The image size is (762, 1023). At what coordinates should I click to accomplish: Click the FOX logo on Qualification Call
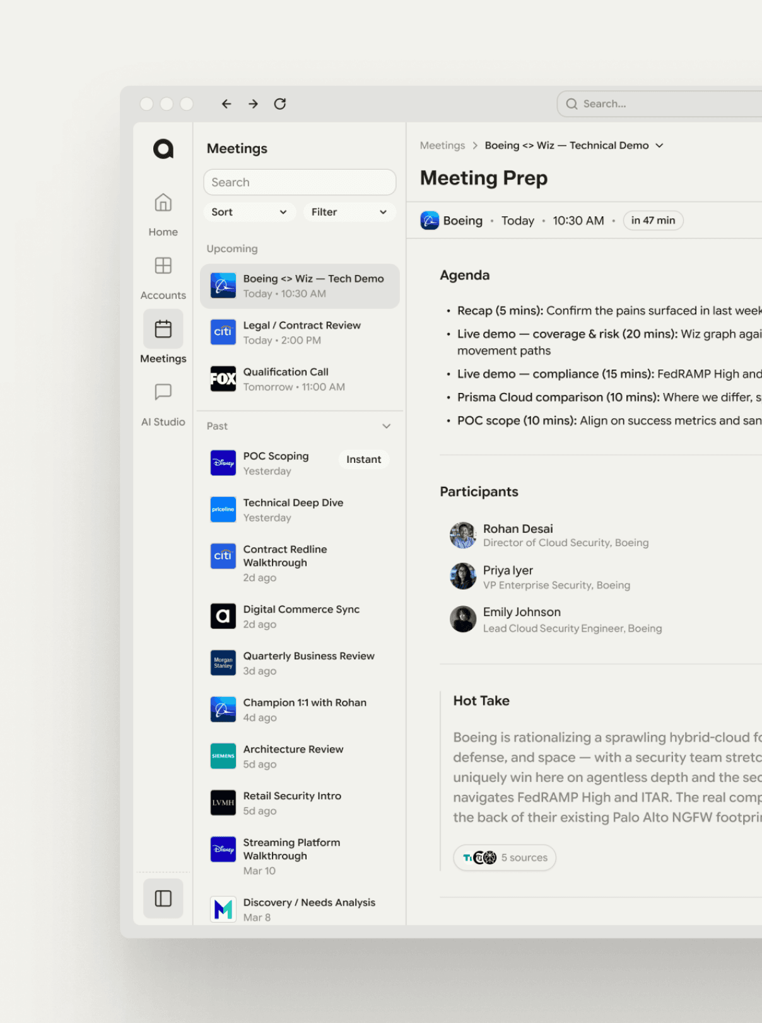click(x=223, y=379)
